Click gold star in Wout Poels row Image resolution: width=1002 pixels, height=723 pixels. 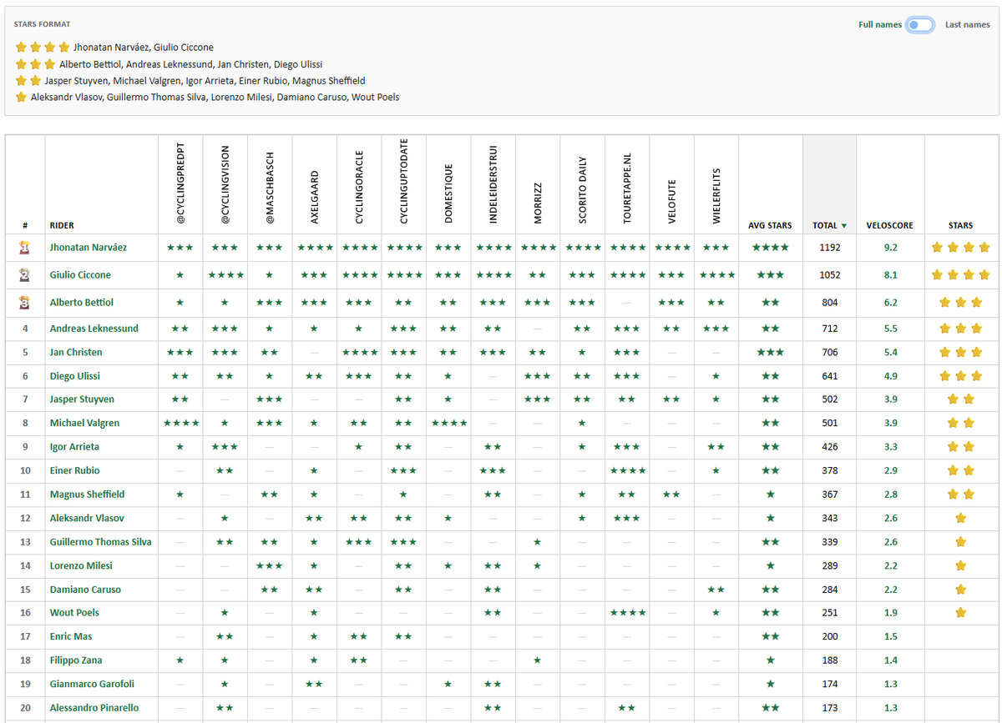tap(961, 612)
